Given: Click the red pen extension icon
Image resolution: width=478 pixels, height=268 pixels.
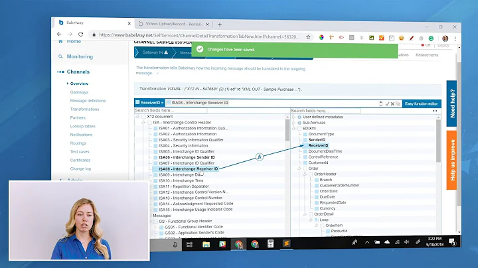Looking at the screenshot, I should click(411, 38).
